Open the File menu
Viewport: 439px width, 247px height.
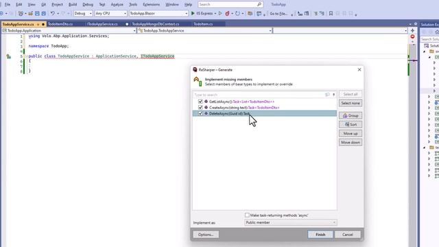(x=8, y=5)
